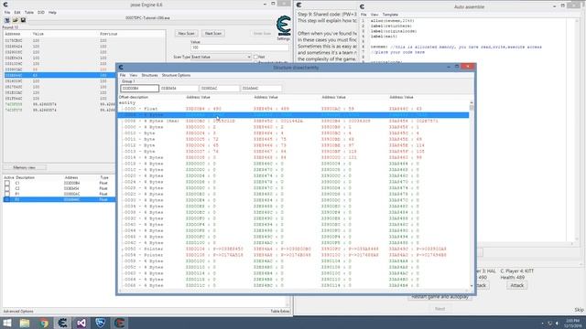The height and width of the screenshot is (329, 586).
Task: Click Table Extras in the status bar
Action: 280,311
